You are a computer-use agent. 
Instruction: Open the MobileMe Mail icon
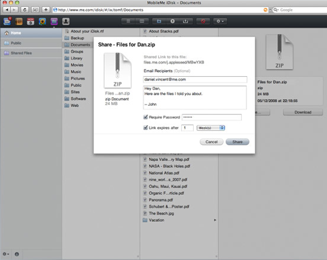[7, 21]
